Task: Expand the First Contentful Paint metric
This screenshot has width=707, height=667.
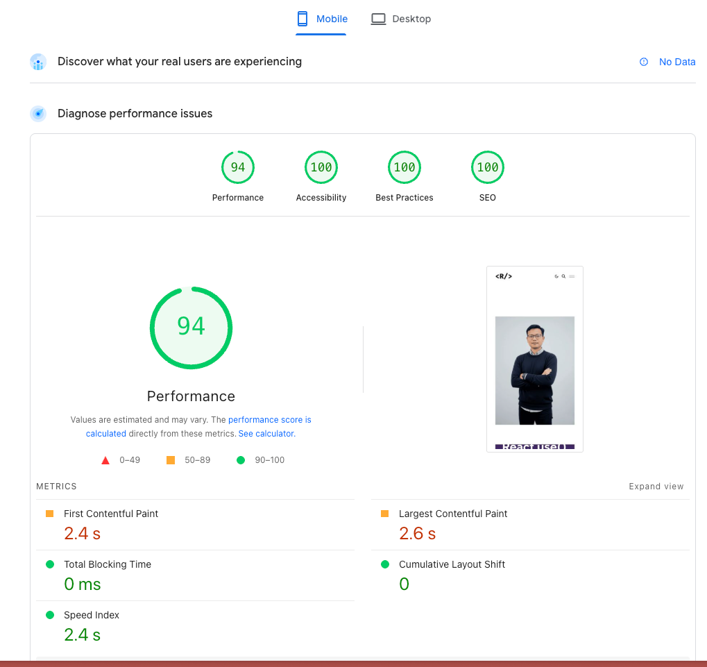Action: [x=111, y=514]
